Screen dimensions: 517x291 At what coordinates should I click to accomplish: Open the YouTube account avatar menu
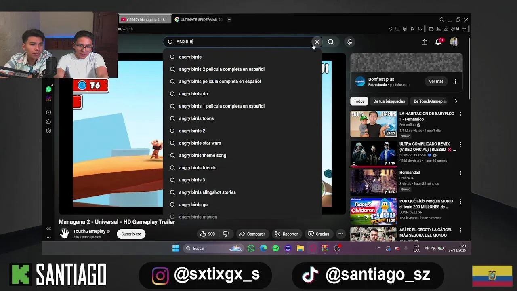454,42
